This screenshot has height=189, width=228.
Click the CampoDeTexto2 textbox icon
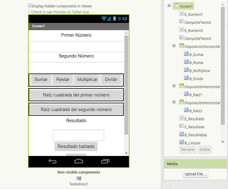pyautogui.click(x=181, y=21)
